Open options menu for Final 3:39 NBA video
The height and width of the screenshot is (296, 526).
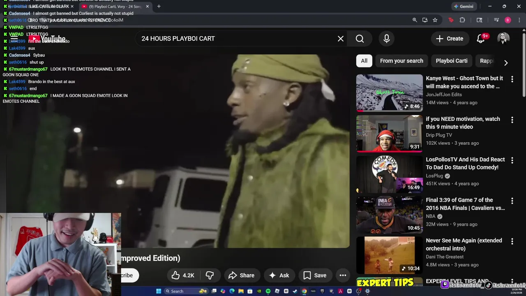tap(512, 201)
